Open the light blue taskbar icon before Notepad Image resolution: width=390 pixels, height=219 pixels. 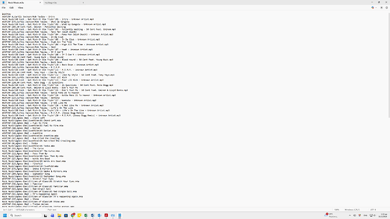[x=113, y=215]
